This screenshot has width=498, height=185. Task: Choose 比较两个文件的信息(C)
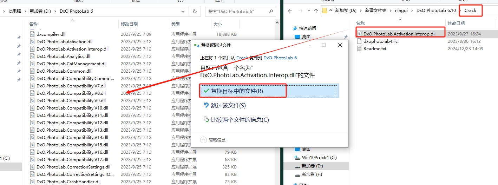pos(240,120)
